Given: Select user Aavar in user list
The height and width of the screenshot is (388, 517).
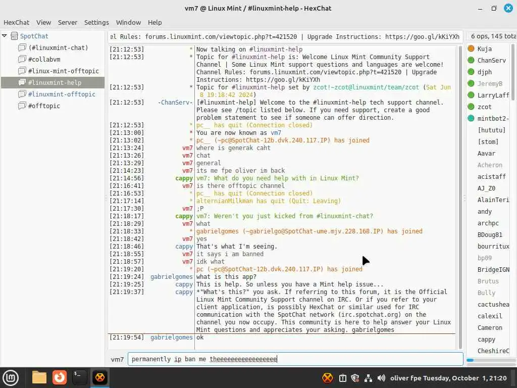Looking at the screenshot, I should [x=486, y=154].
